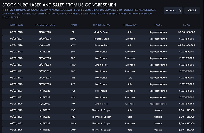Click representative Steve Cohen
This screenshot has height=133, width=204.
[x=101, y=45]
